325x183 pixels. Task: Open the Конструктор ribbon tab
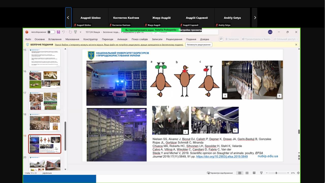(90, 39)
